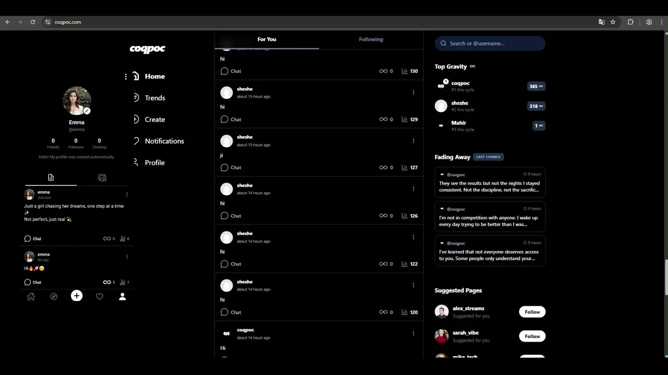Open options for the coqpoc feed post
The image size is (668, 375).
pos(413,333)
